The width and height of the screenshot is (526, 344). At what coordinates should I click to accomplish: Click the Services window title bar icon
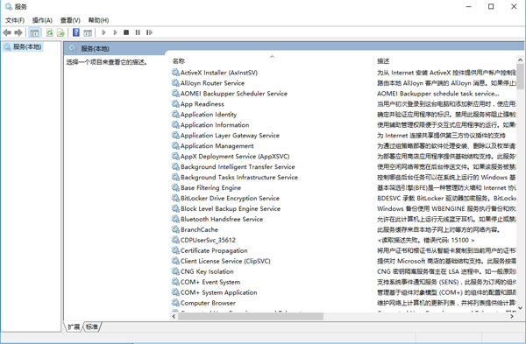pos(9,6)
